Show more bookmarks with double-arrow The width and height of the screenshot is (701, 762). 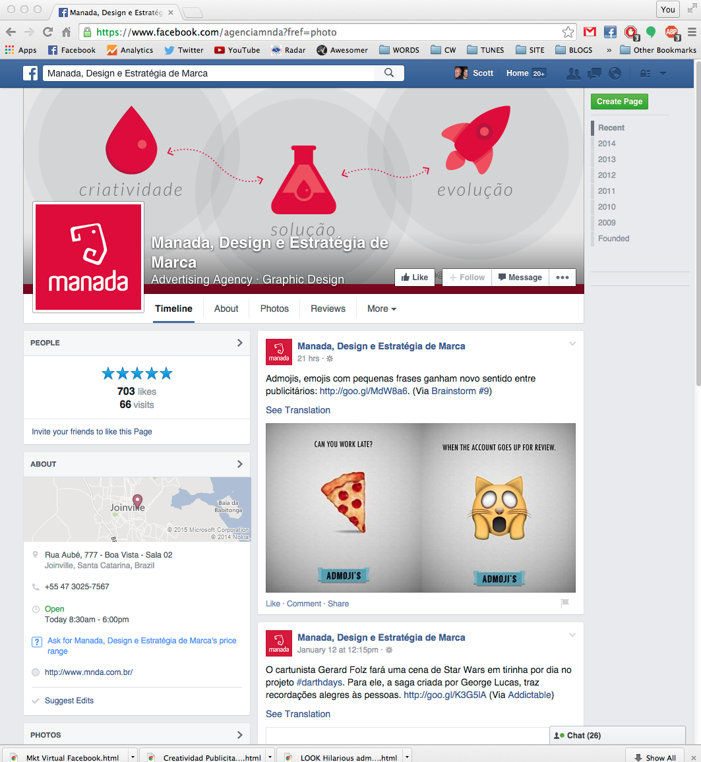[x=609, y=50]
